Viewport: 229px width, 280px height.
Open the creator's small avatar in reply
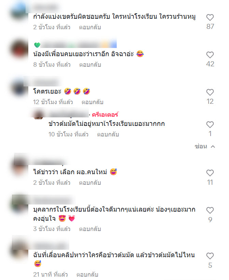coord(38,114)
